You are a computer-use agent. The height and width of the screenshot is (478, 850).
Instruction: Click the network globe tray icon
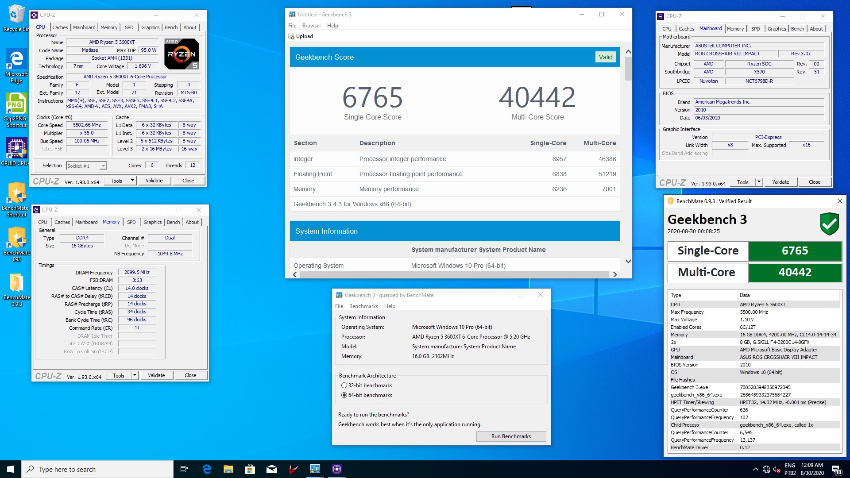(766, 470)
